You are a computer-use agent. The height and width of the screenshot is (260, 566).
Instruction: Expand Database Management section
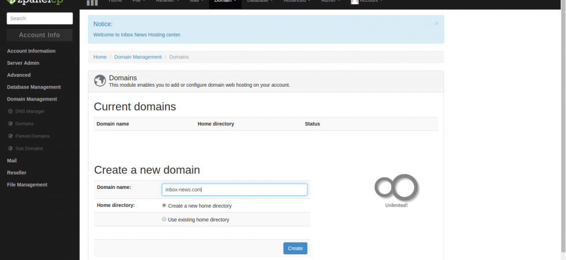tap(34, 87)
